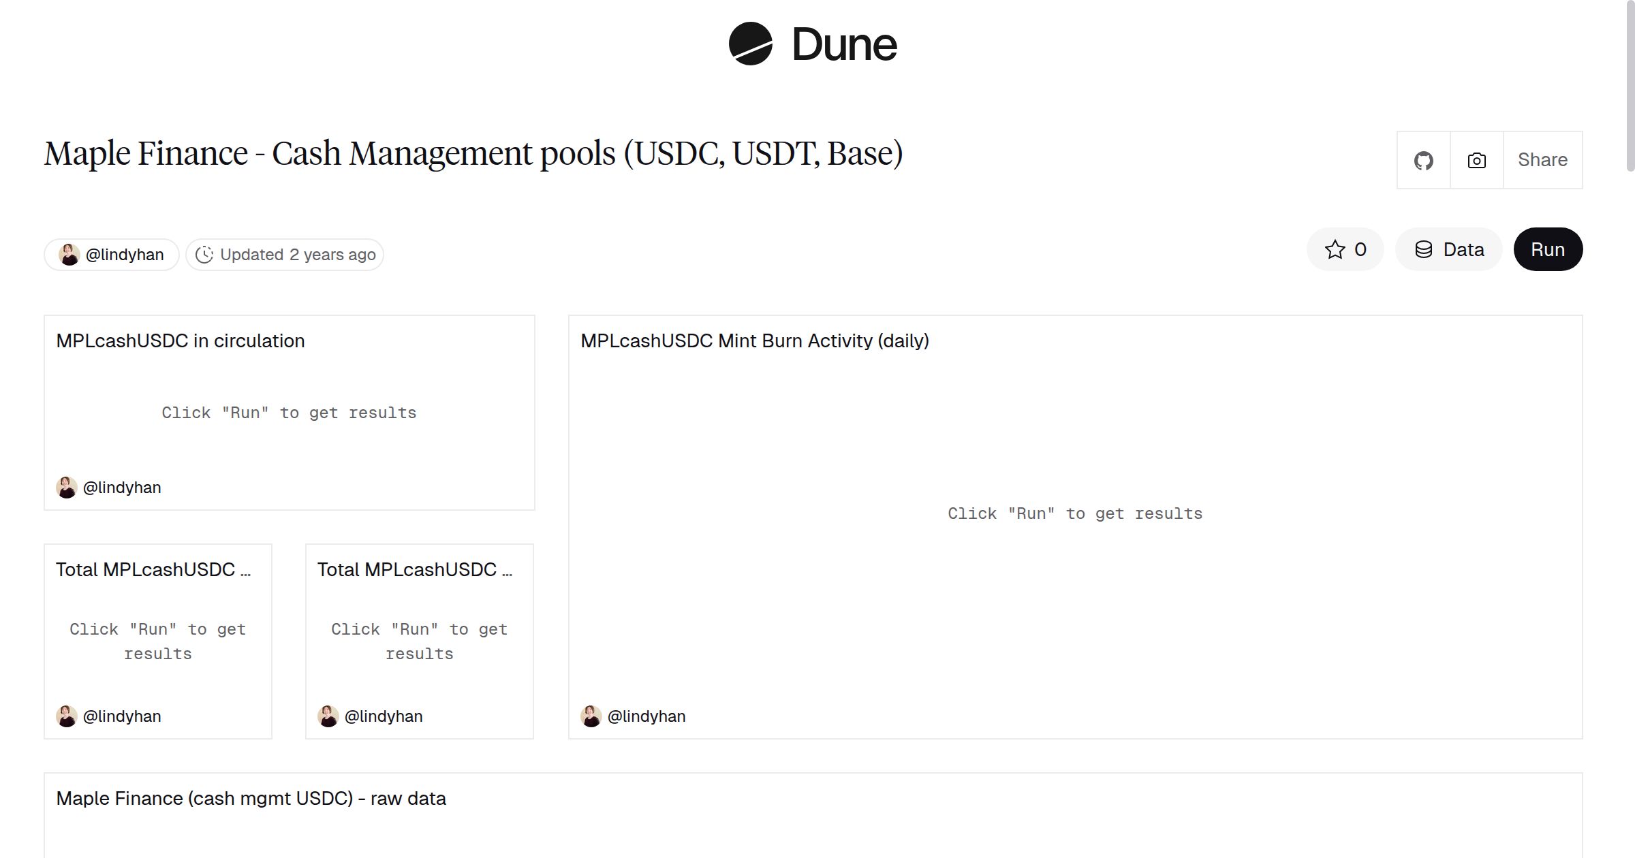
Task: Click the clock icon next to Updated
Action: click(206, 254)
